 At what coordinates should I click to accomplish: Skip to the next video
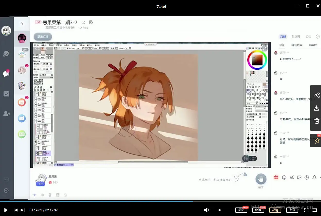[23, 210]
